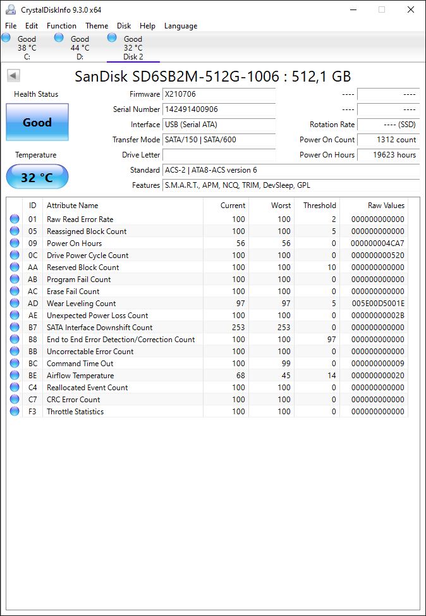Open the Function menu
426x616 pixels.
tap(62, 26)
